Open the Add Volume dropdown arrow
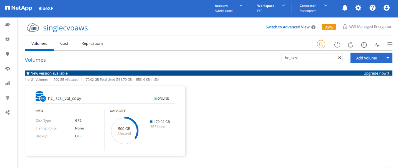 388,58
